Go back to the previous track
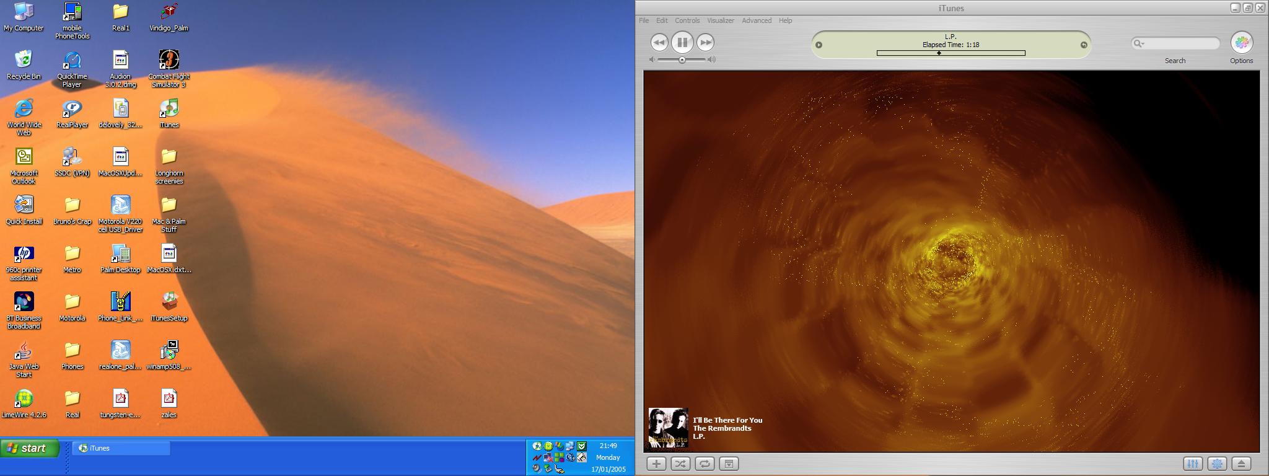Viewport: 1269px width, 476px height. point(659,42)
